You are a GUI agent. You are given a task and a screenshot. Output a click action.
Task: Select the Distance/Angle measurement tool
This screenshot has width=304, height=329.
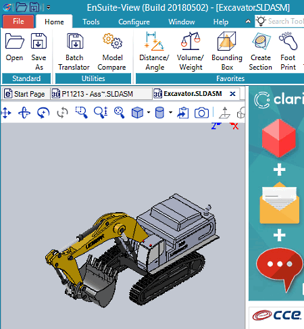coord(154,51)
